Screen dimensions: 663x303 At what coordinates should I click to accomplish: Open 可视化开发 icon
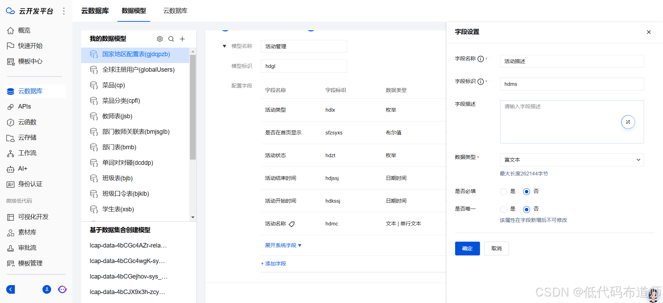click(10, 217)
